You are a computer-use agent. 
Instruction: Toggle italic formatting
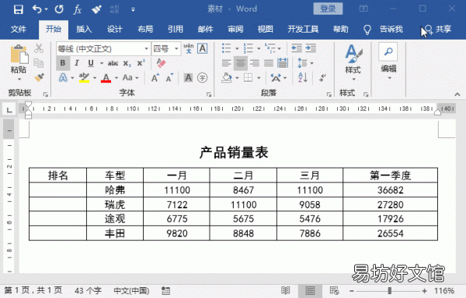click(x=77, y=63)
